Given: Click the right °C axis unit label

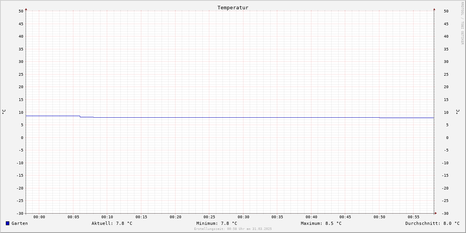Looking at the screenshot, I should click(457, 111).
